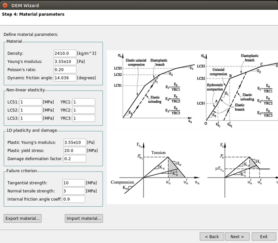The image size is (278, 243).
Task: Select the Plastic yield stress field
Action: pyautogui.click(x=74, y=151)
